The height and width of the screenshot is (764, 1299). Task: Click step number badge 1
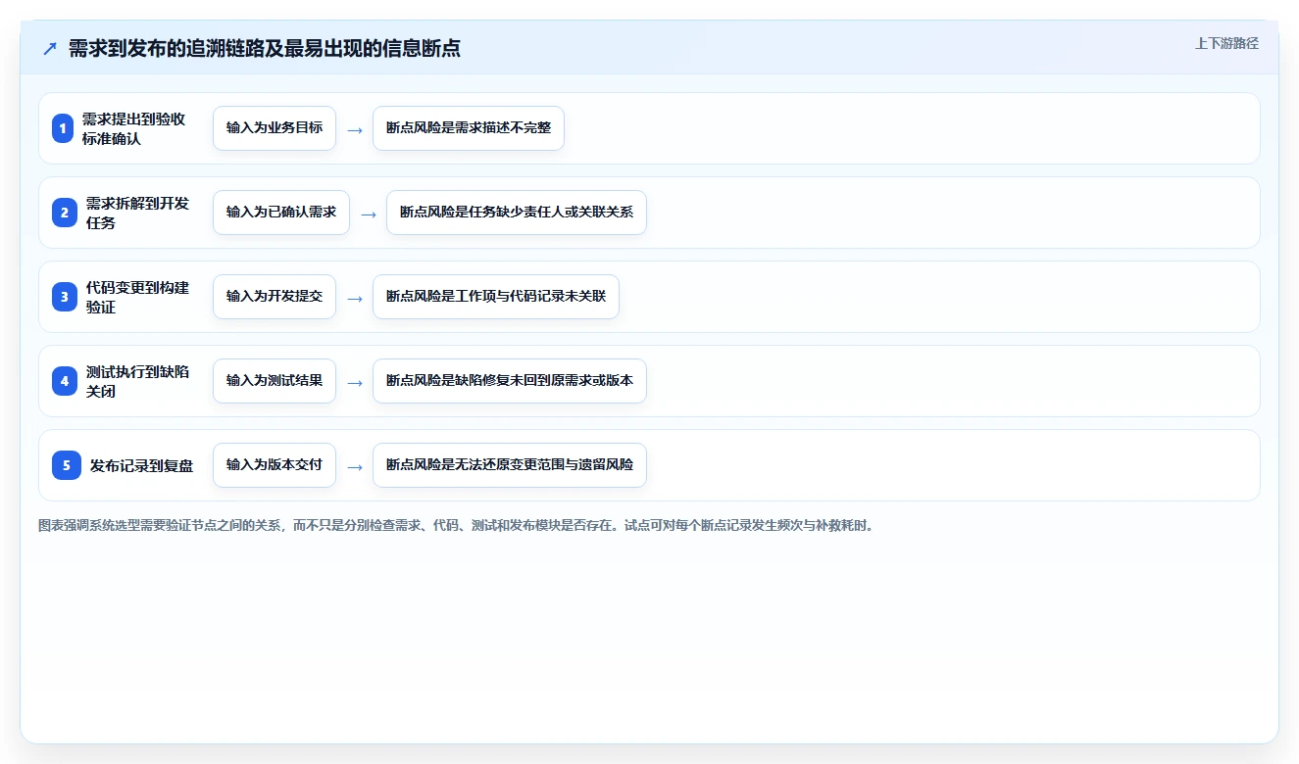[x=63, y=128]
